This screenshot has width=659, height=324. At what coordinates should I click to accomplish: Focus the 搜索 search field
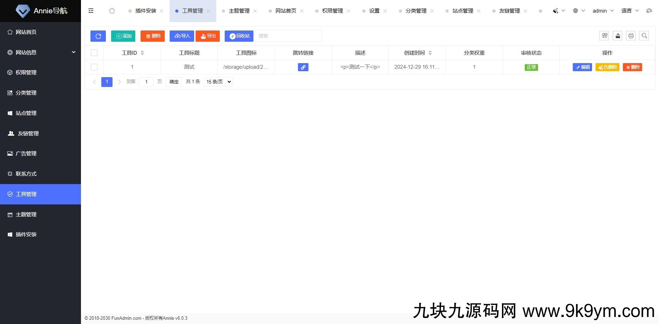click(x=288, y=36)
